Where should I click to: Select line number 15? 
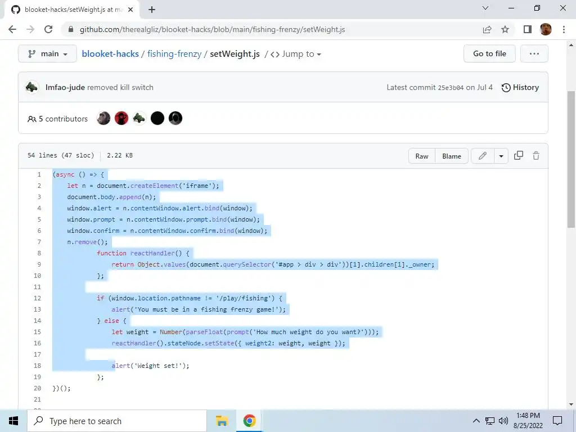[x=37, y=332]
